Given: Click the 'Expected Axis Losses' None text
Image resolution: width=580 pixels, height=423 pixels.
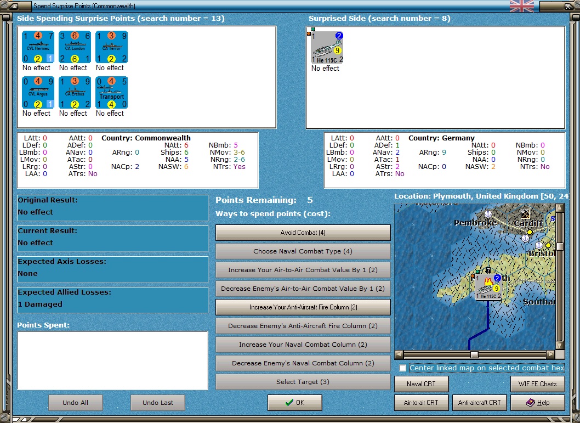Looking at the screenshot, I should point(28,273).
